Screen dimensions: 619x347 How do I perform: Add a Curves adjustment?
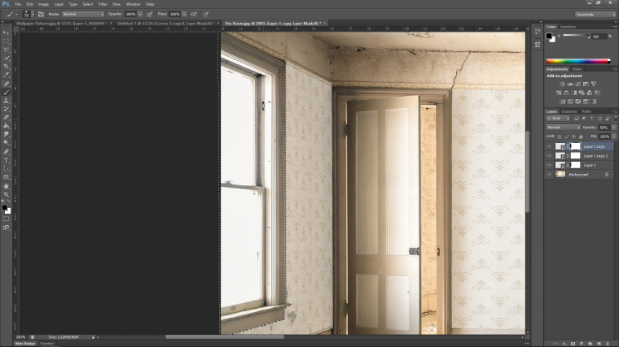point(578,84)
